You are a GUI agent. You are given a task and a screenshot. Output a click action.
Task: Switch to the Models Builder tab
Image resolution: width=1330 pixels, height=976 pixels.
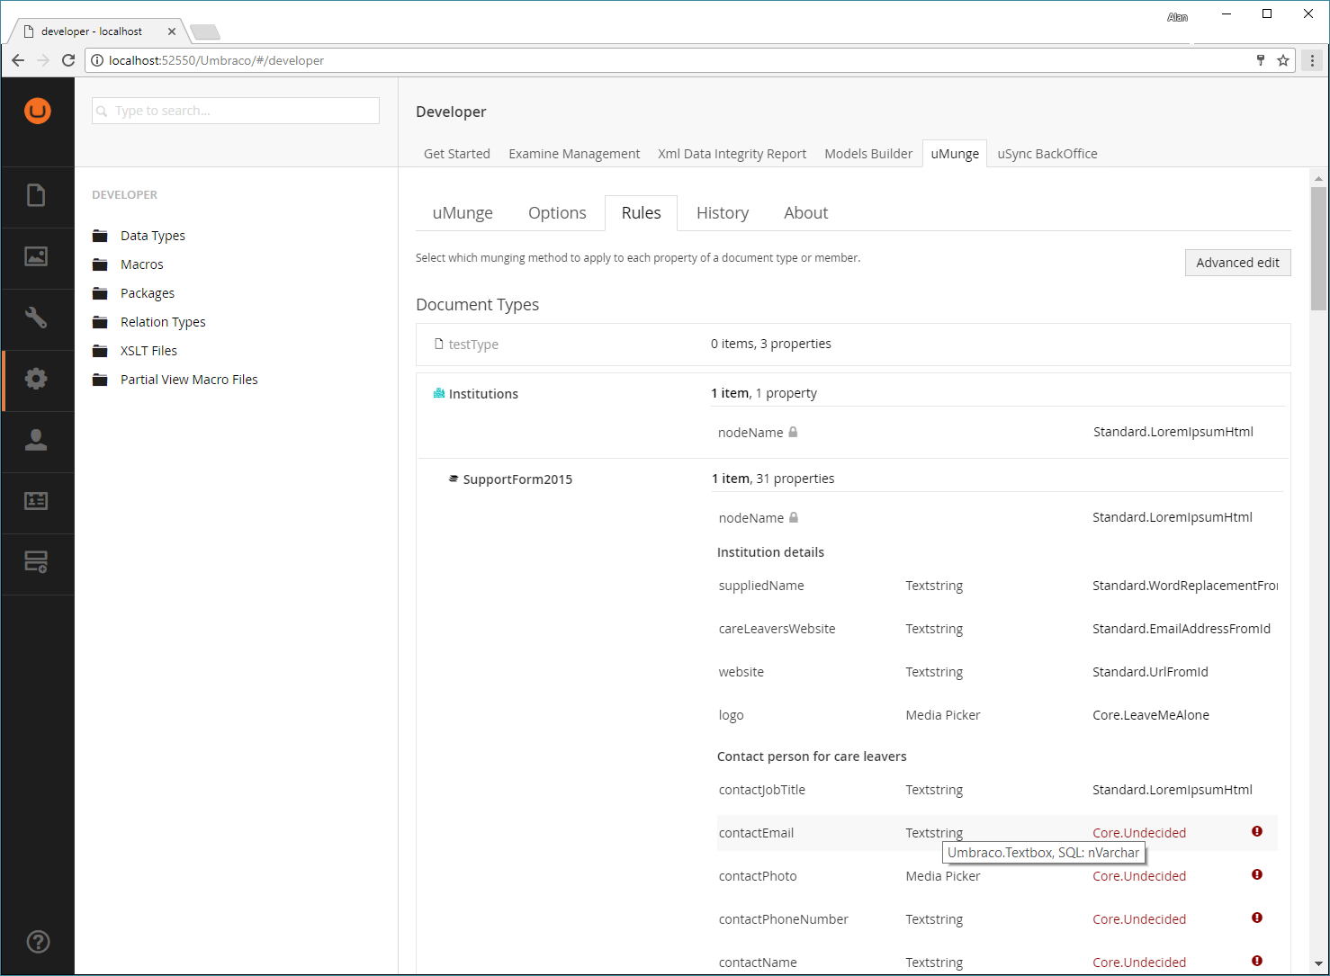pyautogui.click(x=868, y=154)
